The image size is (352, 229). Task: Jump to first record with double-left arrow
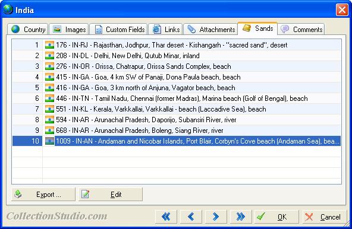coord(166,217)
